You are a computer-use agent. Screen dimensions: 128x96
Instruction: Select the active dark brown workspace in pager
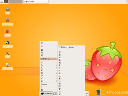point(6,2)
